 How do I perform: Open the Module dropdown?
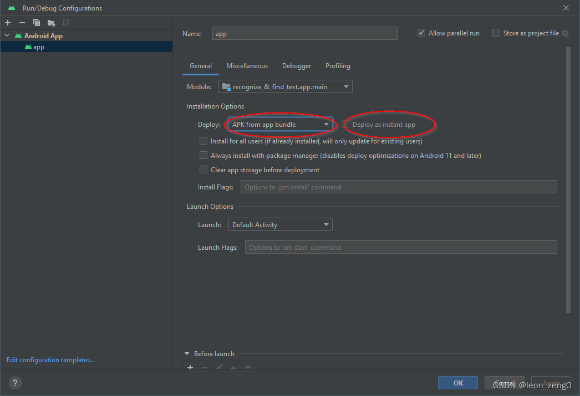pyautogui.click(x=285, y=87)
